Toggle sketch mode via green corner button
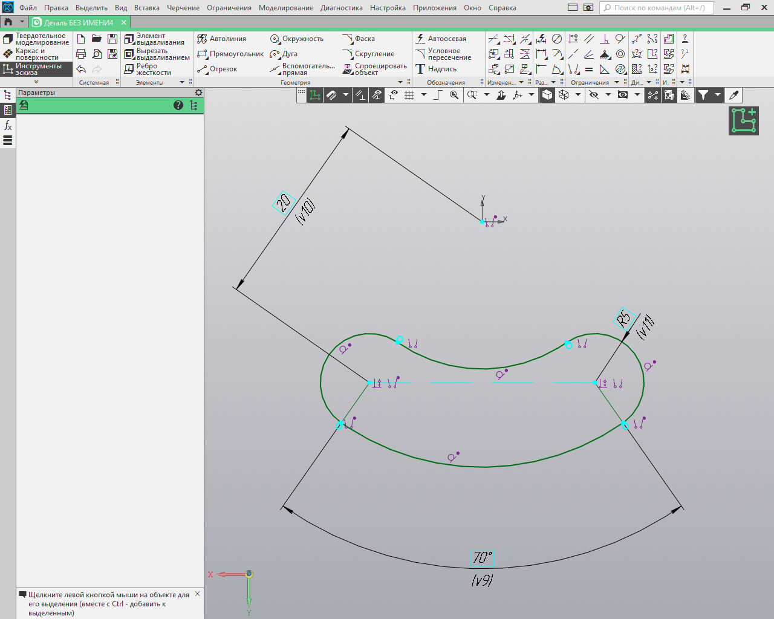The height and width of the screenshot is (619, 774). pyautogui.click(x=743, y=120)
